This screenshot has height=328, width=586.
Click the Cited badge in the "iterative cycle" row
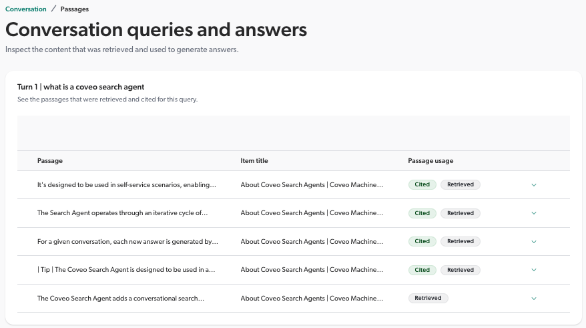click(x=422, y=213)
